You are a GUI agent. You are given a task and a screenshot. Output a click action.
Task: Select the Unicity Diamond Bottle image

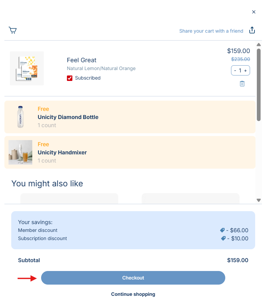coord(20,117)
